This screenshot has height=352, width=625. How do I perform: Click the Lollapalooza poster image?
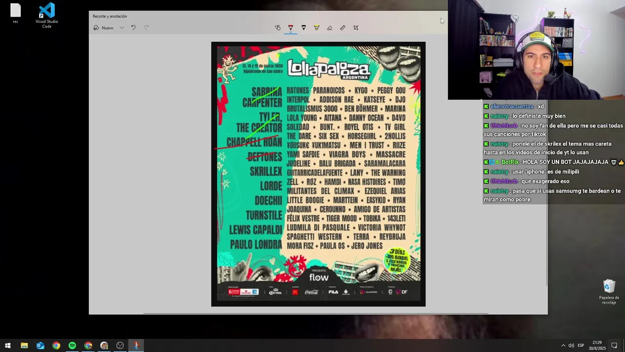point(318,174)
